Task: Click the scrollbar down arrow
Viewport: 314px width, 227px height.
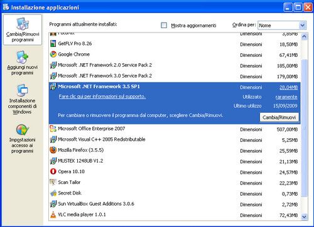Action: click(x=304, y=217)
